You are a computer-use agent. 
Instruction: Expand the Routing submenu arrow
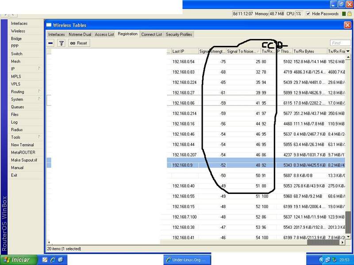click(x=39, y=91)
